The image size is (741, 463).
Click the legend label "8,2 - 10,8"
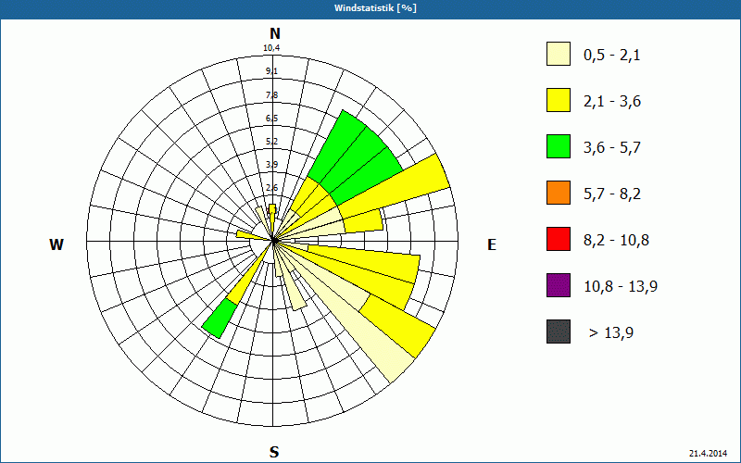616,241
